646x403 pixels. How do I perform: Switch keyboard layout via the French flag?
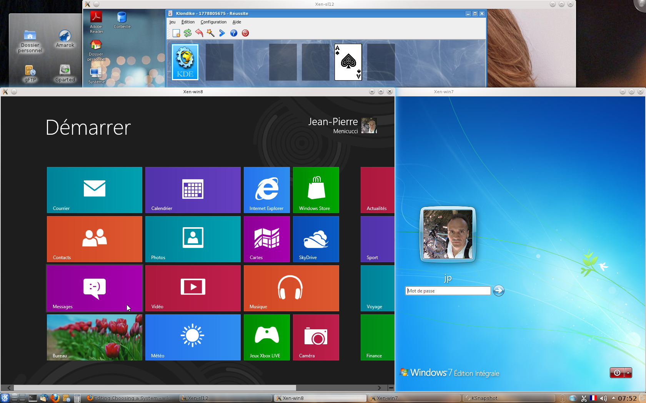click(593, 398)
